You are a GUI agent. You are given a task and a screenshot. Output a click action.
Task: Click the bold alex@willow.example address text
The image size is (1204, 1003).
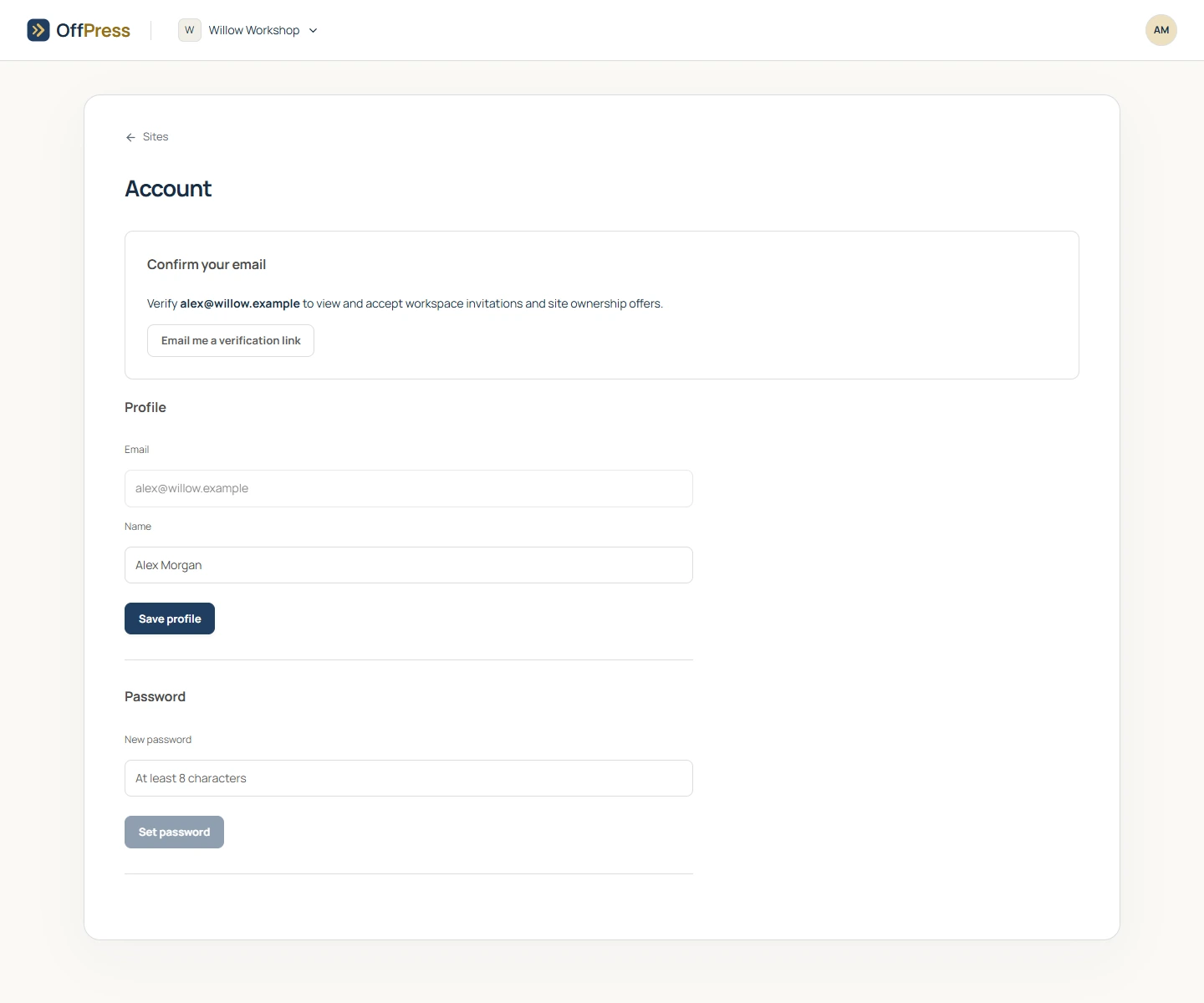pos(240,303)
